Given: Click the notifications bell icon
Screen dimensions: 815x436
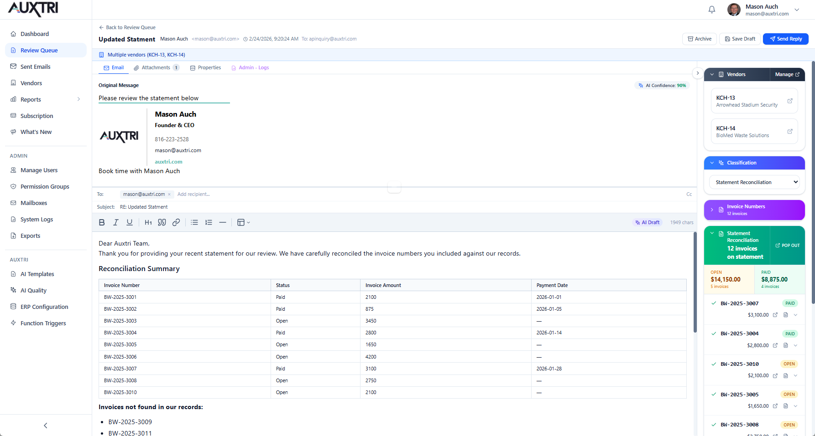Looking at the screenshot, I should 712,10.
